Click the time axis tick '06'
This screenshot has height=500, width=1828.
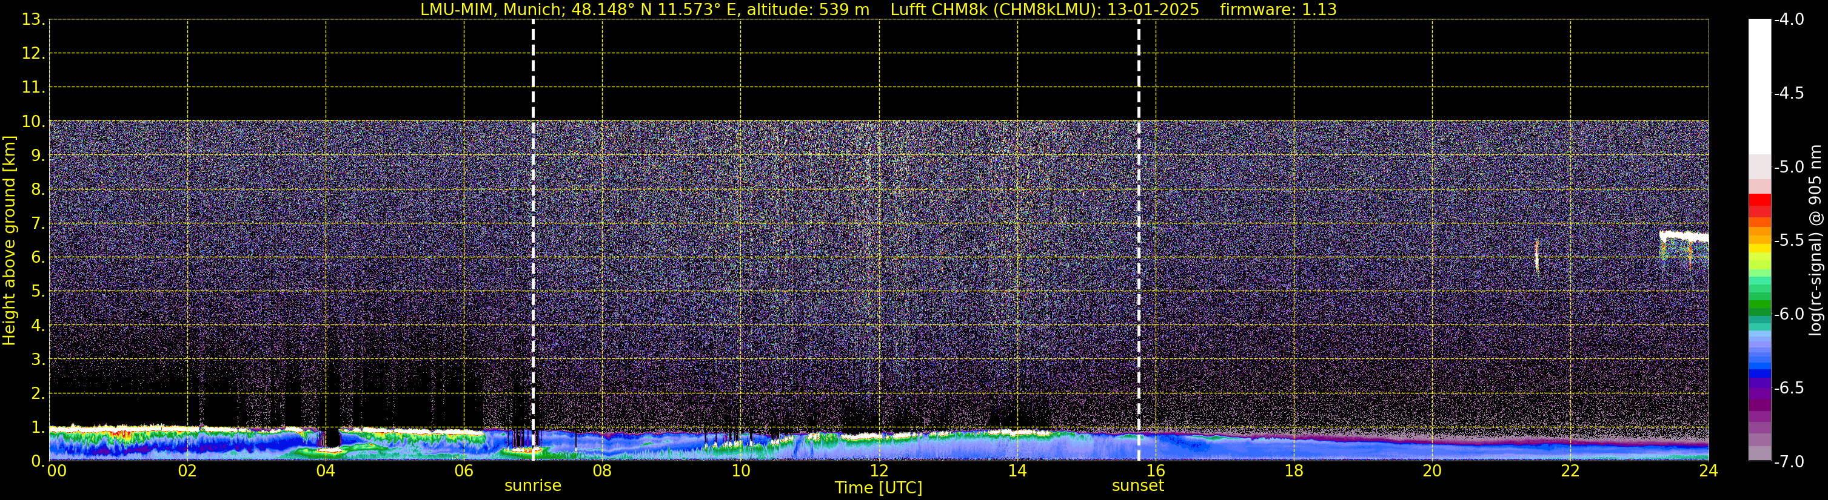pyautogui.click(x=464, y=471)
